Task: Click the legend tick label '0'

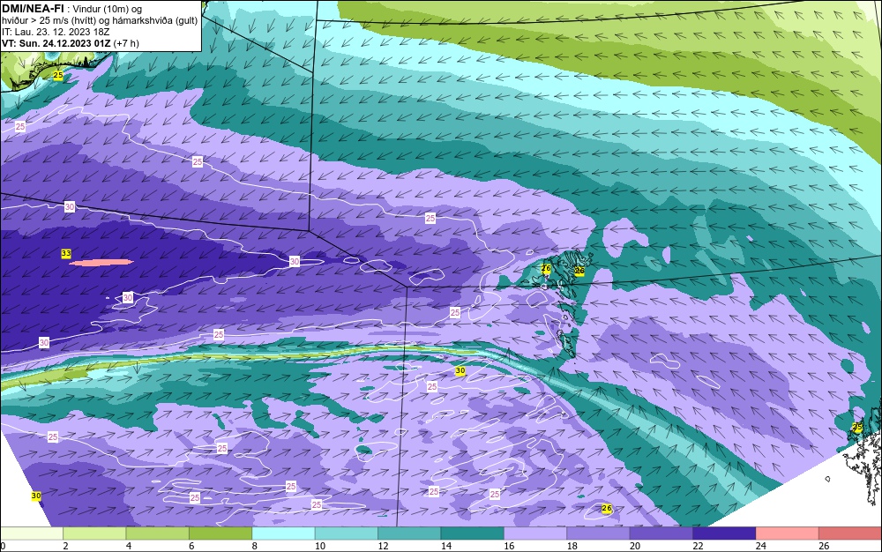Action: click(3, 546)
